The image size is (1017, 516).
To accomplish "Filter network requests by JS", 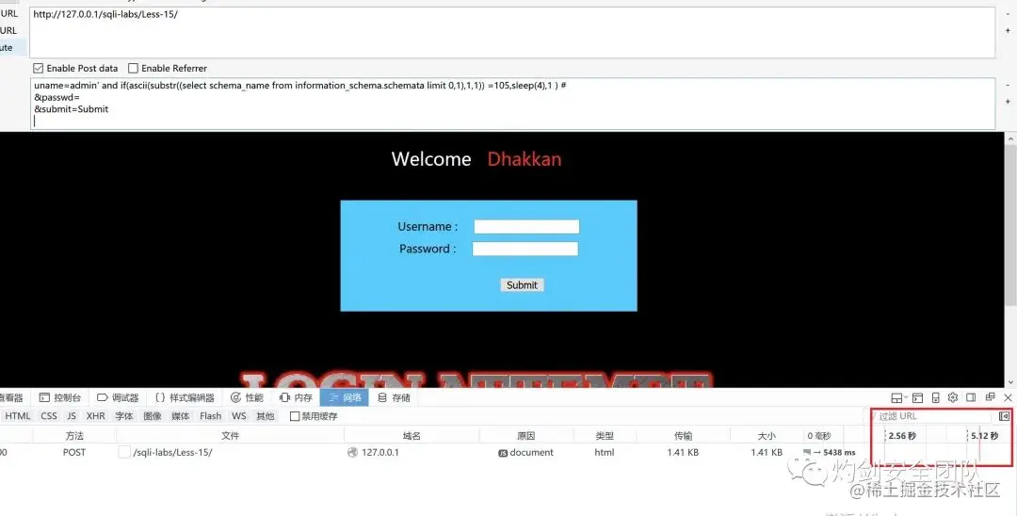I will coord(72,416).
